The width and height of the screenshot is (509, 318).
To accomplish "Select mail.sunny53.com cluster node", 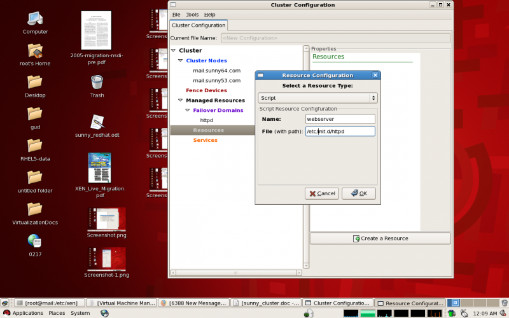I will 216,81.
